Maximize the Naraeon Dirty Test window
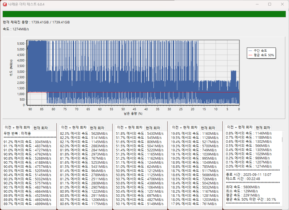 click(270, 4)
